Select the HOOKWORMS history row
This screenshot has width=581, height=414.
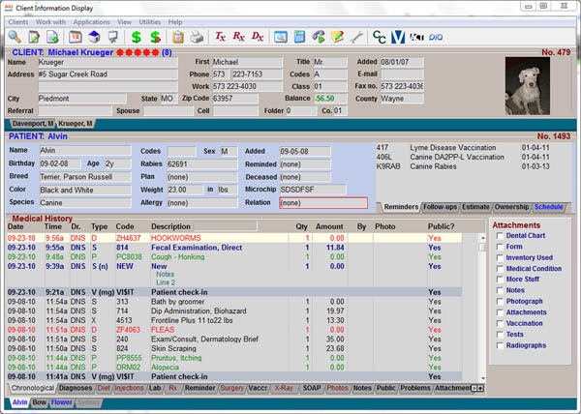(234, 238)
